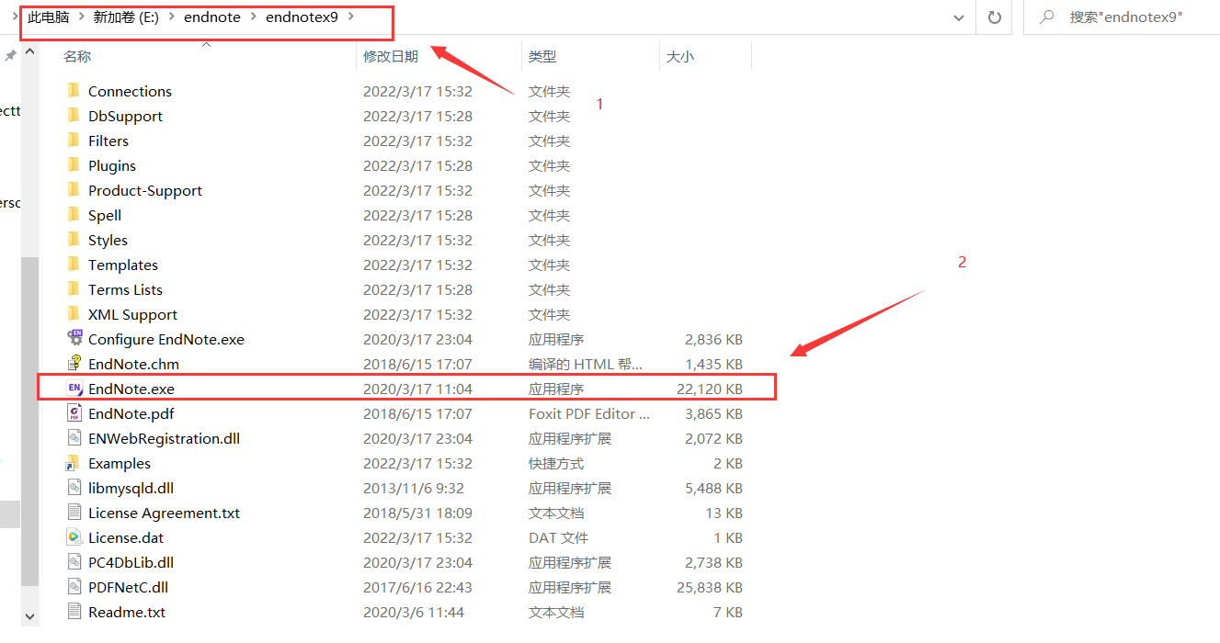Open the Connections folder icon
The image size is (1220, 643).
74,91
